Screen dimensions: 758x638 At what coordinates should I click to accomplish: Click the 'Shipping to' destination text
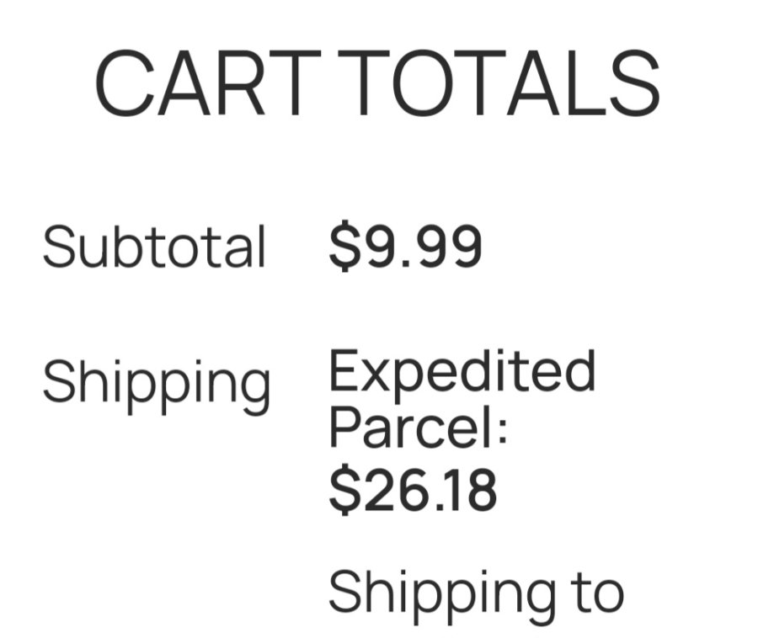475,593
